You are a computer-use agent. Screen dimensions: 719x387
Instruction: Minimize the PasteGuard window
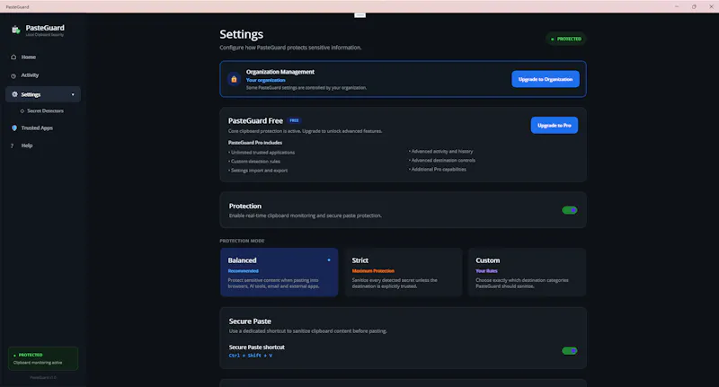coord(677,7)
